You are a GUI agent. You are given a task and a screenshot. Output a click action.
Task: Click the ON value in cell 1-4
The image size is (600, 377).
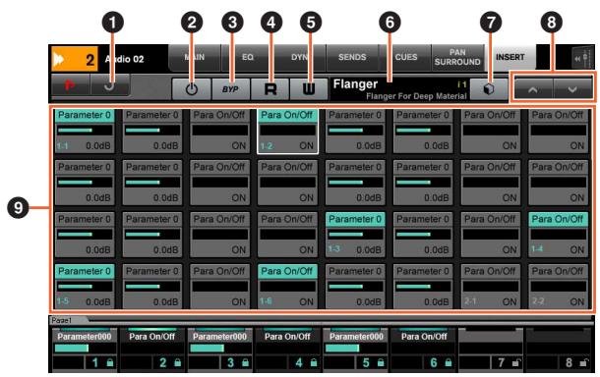pos(576,249)
